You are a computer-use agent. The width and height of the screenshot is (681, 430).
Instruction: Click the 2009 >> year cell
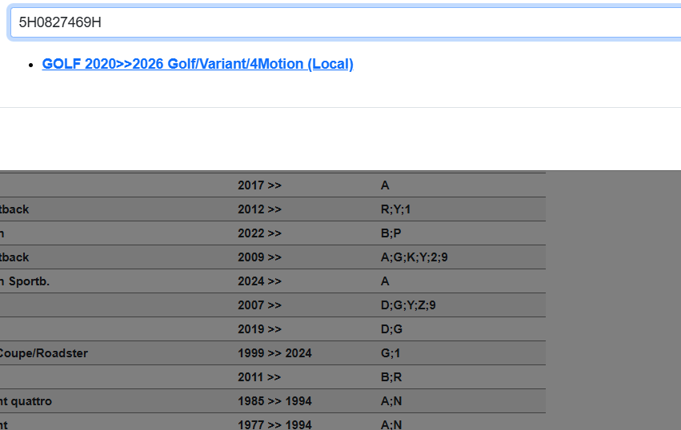259,257
